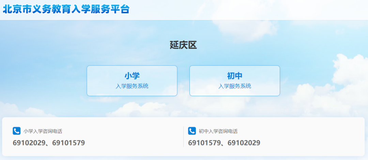Open the 初中 入学服务系统 card
The height and width of the screenshot is (160, 368).
[235, 81]
